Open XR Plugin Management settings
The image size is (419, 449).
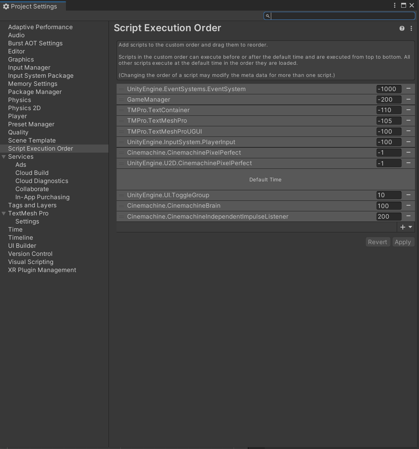tap(42, 270)
